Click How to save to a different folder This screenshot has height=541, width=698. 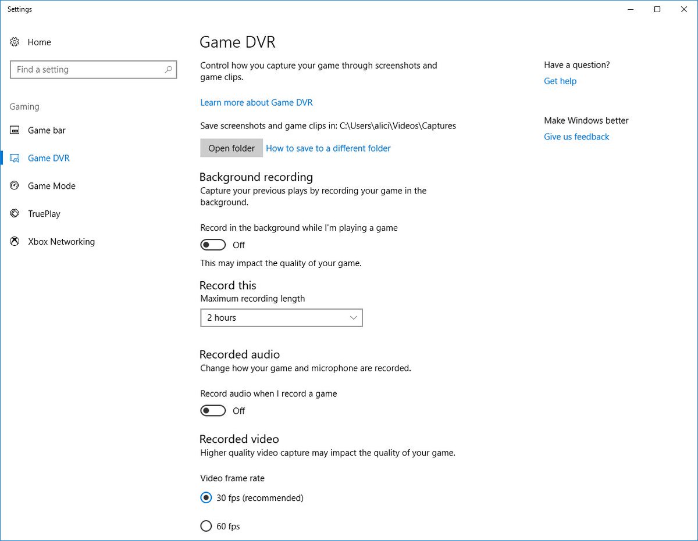pos(328,148)
